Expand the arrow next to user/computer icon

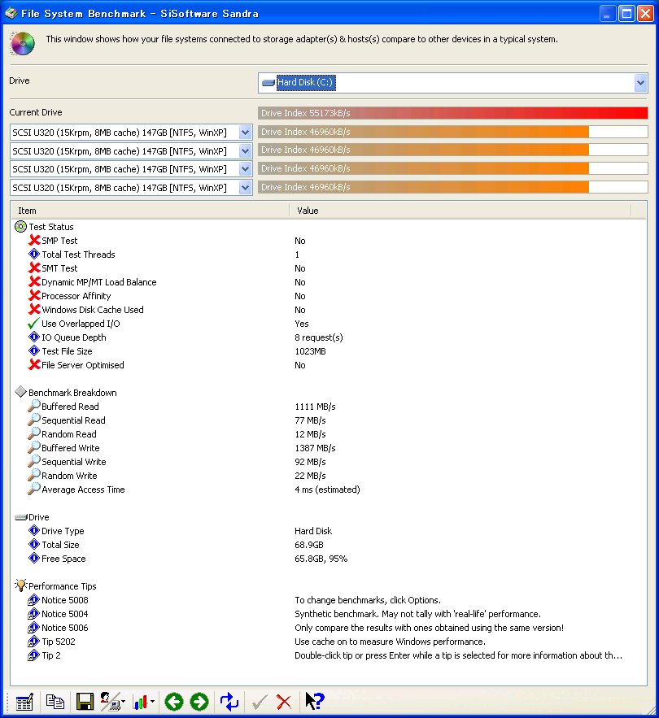coord(123,702)
